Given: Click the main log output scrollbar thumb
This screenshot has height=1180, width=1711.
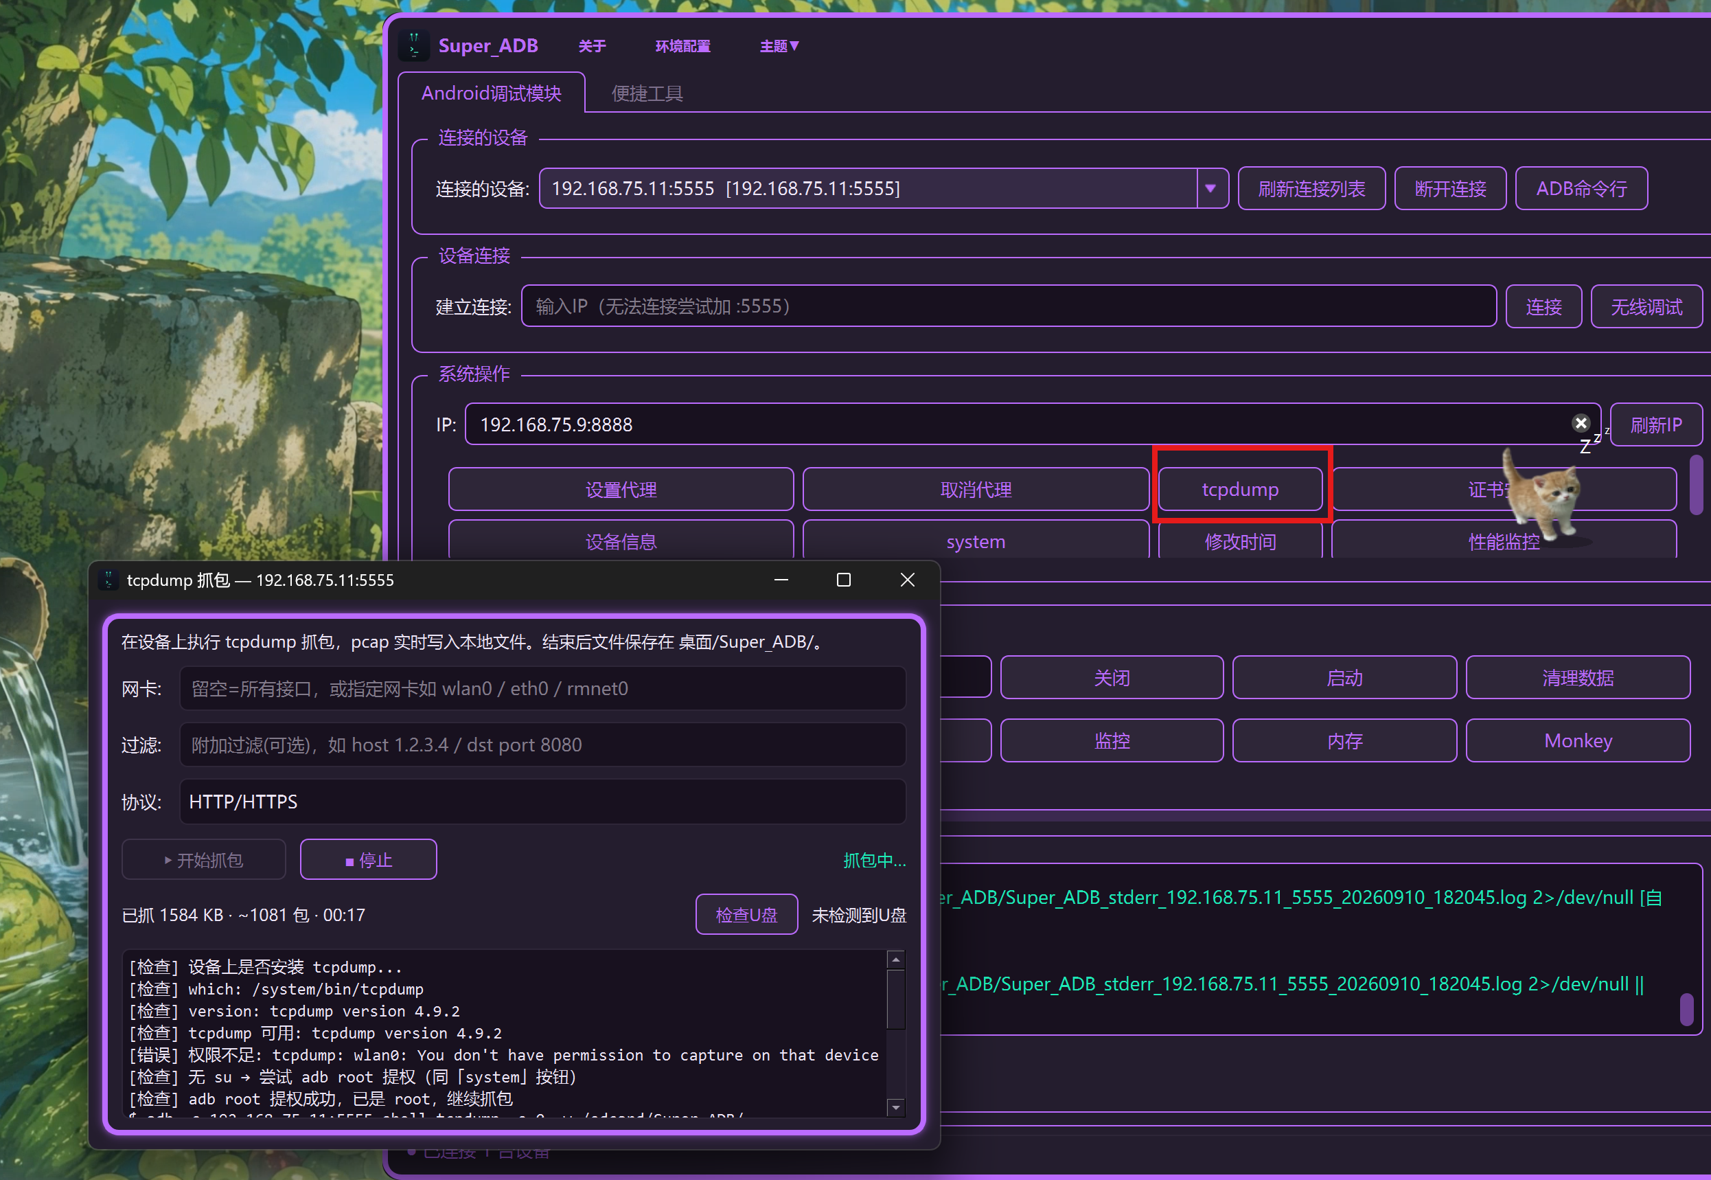Looking at the screenshot, I should [x=1686, y=1009].
